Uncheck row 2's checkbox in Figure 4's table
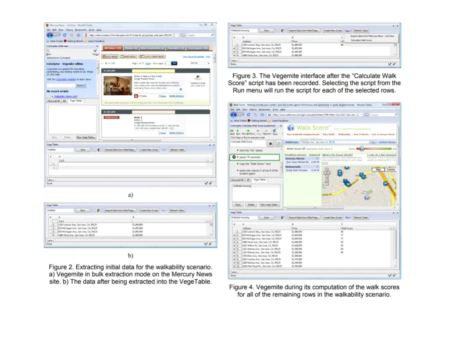This screenshot has height=337, width=449. pos(234,235)
